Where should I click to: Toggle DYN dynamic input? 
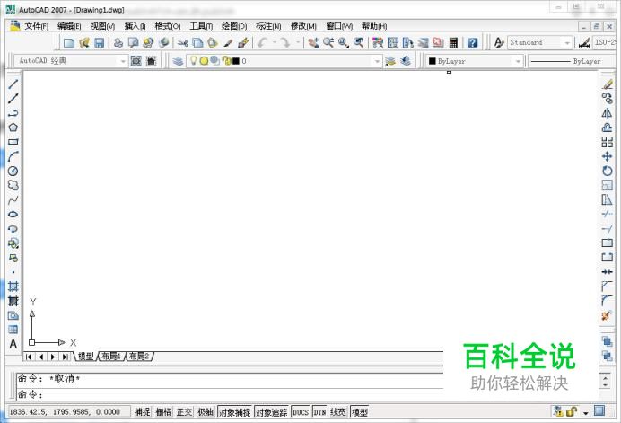pos(319,412)
